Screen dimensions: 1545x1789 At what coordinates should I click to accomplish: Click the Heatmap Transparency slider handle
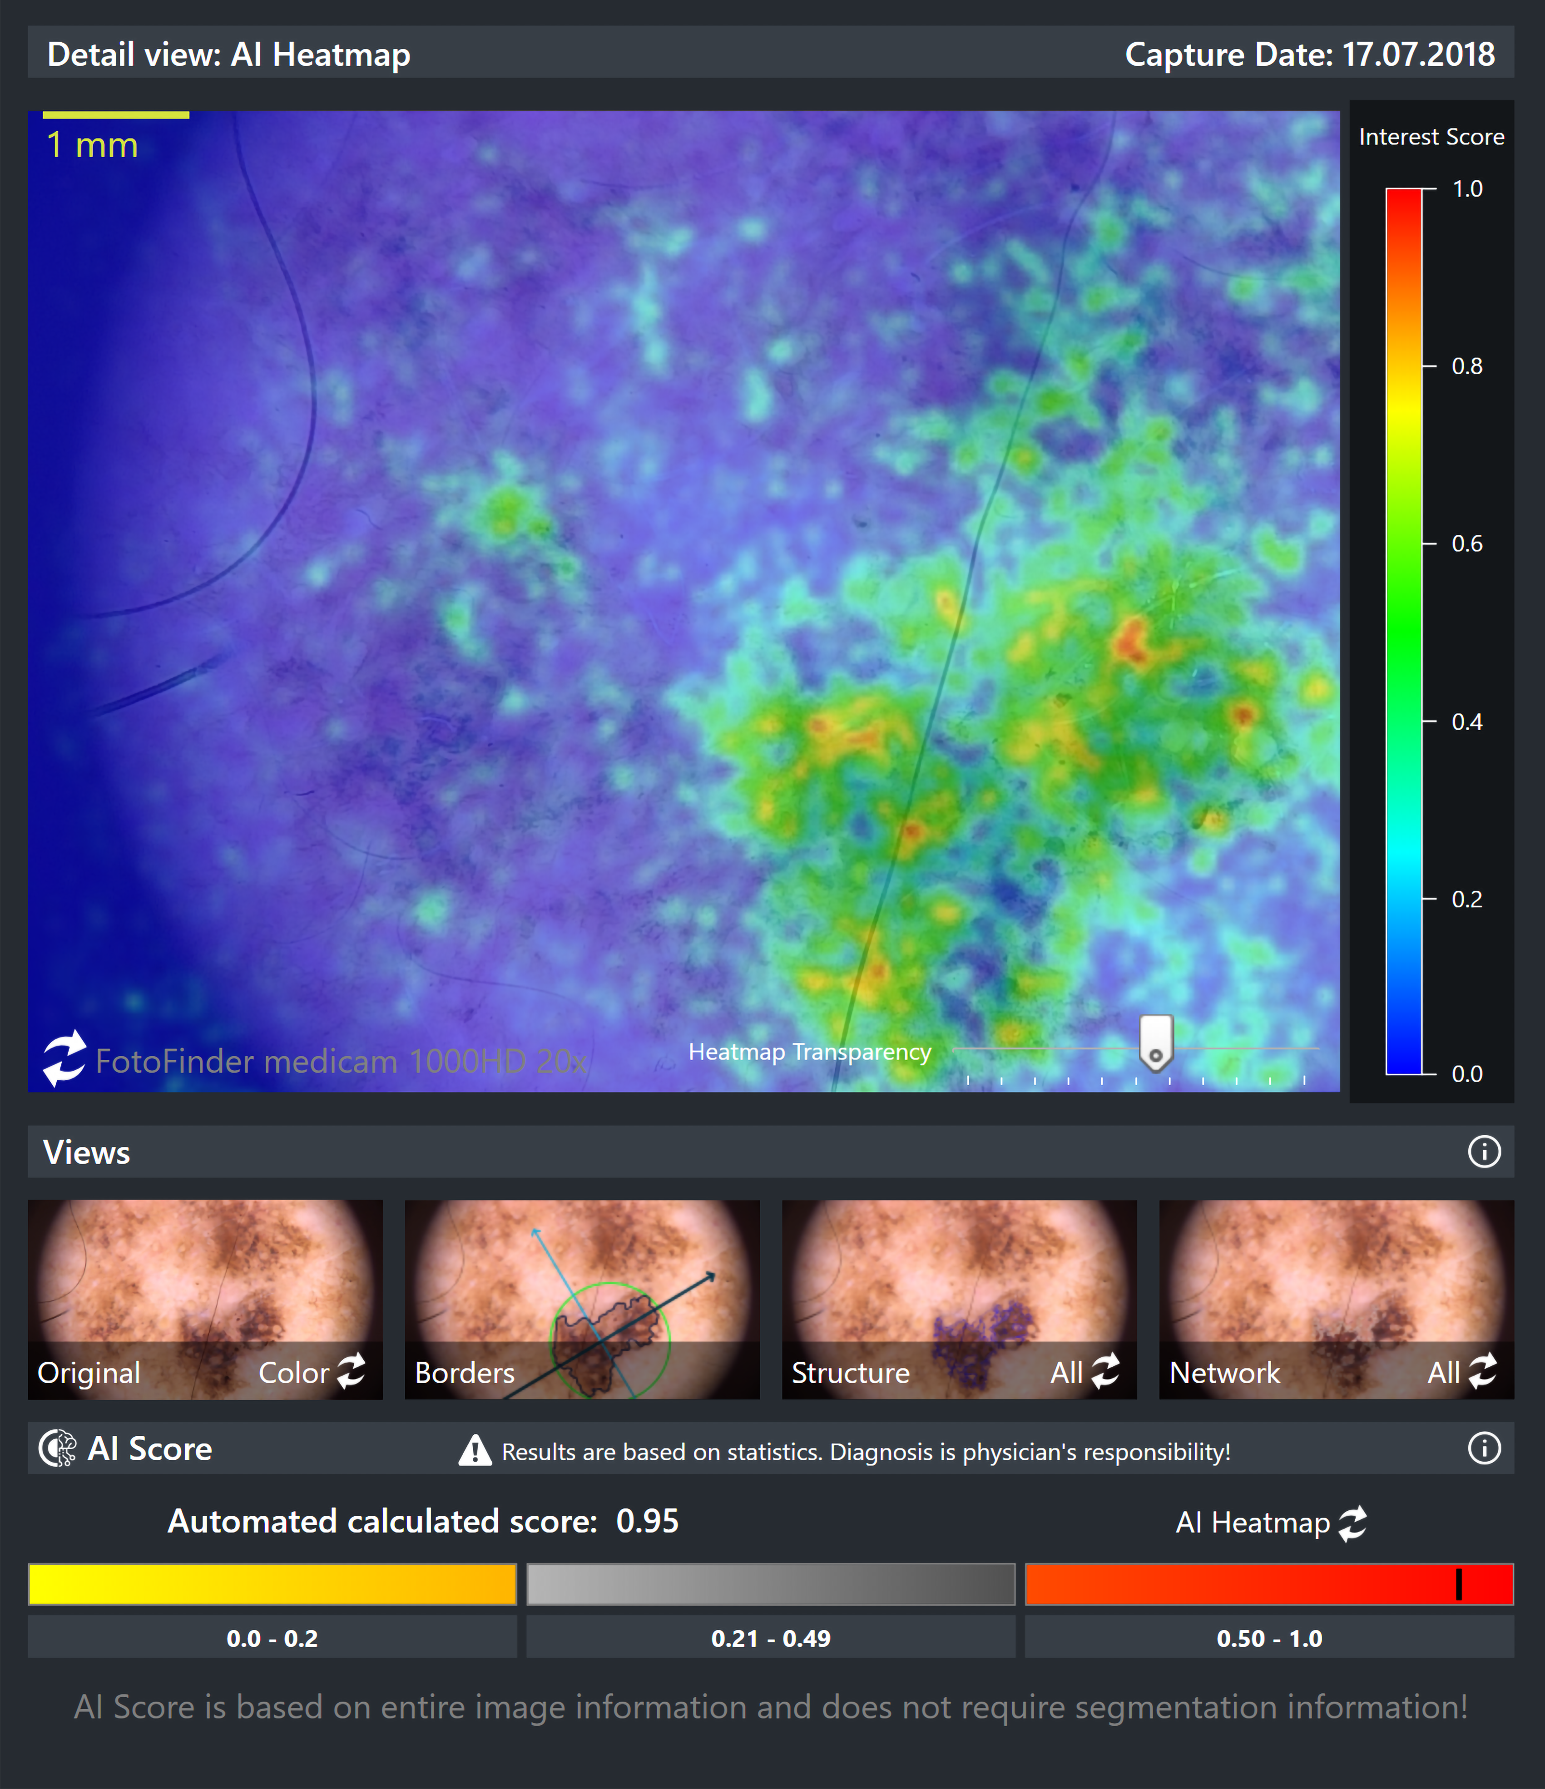click(1155, 1042)
